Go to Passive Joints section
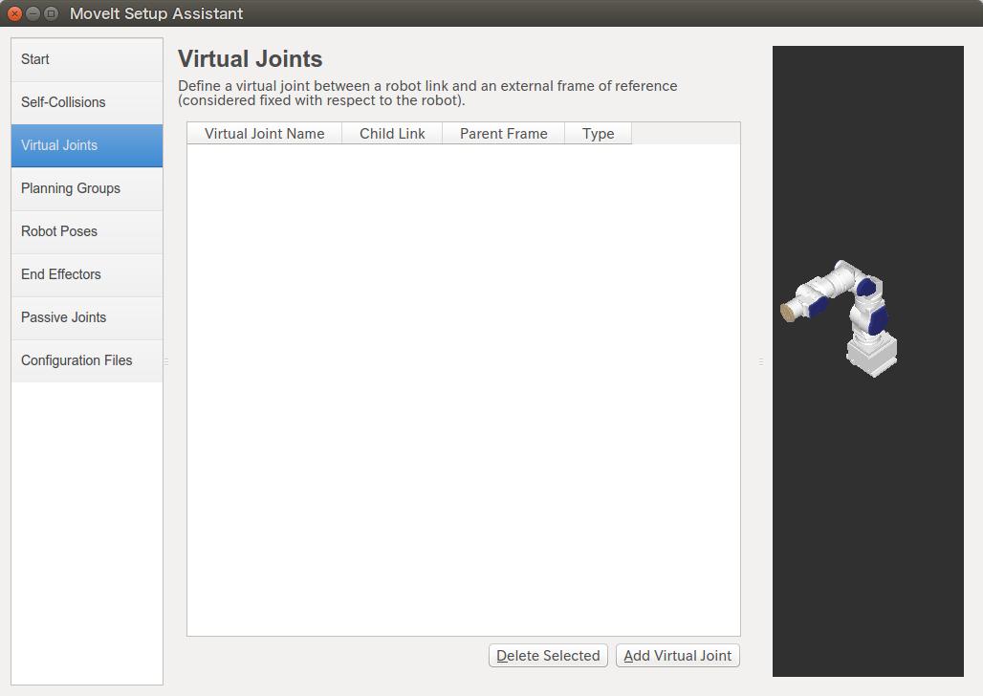Viewport: 983px width, 696px height. coord(86,318)
